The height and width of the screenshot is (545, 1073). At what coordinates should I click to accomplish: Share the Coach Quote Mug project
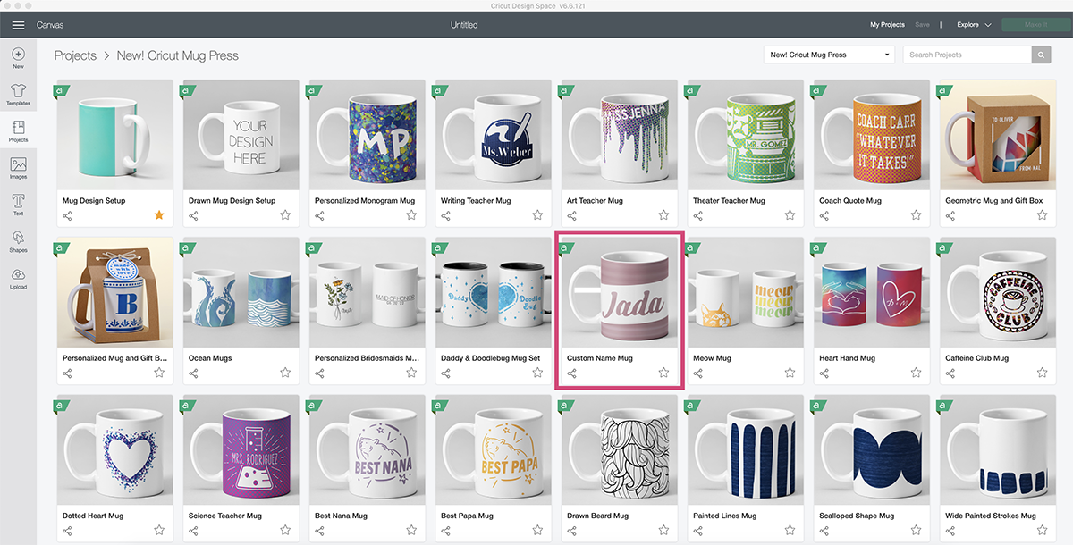[824, 215]
